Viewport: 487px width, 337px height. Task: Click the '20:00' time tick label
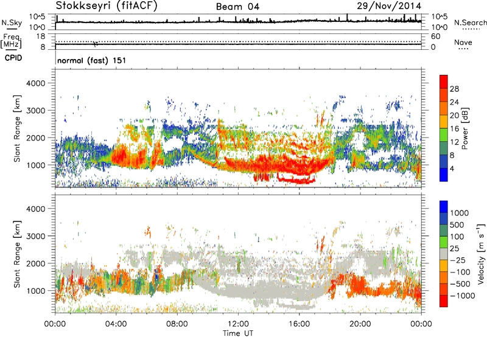point(360,324)
